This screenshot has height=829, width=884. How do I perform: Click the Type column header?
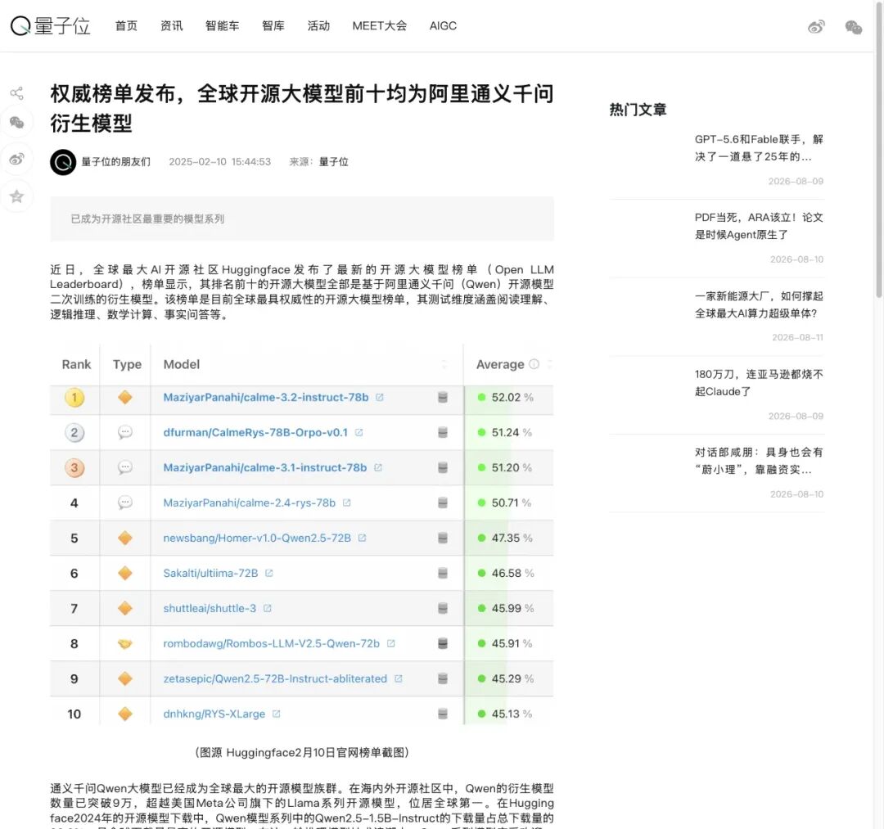[x=127, y=365]
